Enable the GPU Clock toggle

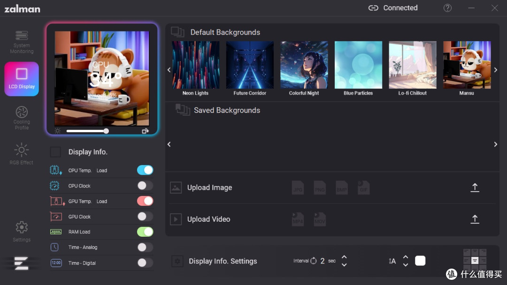pyautogui.click(x=145, y=217)
